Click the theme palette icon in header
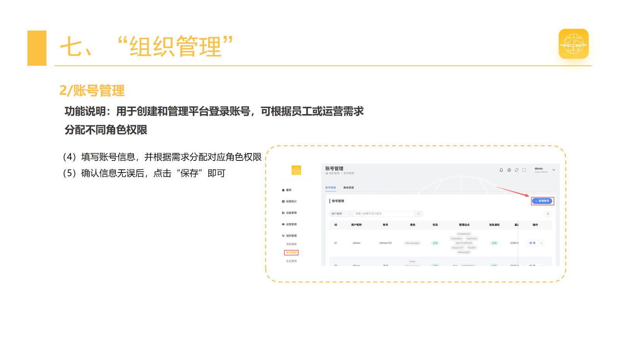The height and width of the screenshot is (348, 619). coord(509,170)
